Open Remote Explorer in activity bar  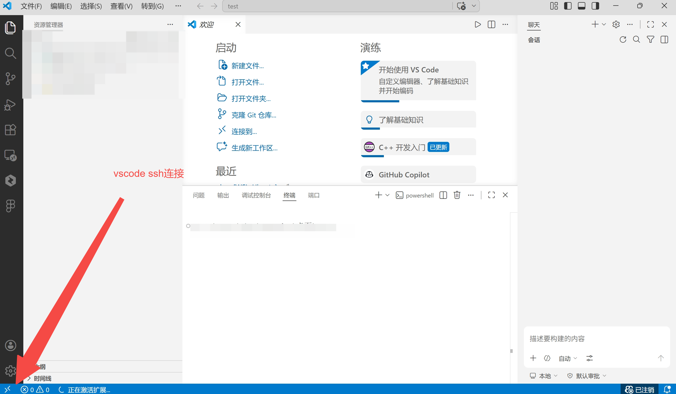pyautogui.click(x=10, y=155)
